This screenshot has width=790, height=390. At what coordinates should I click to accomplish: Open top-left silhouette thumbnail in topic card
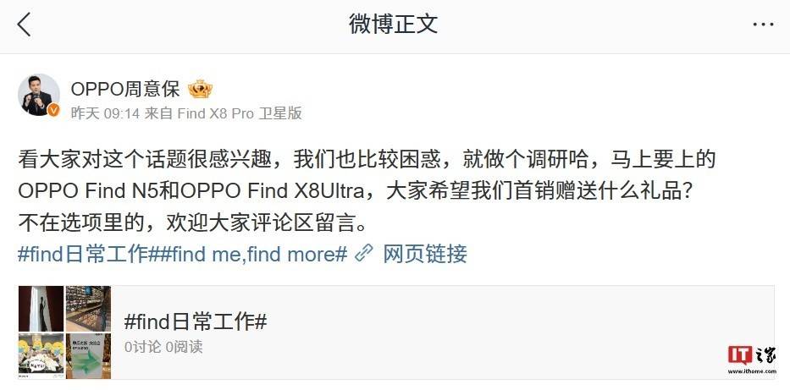click(x=41, y=309)
